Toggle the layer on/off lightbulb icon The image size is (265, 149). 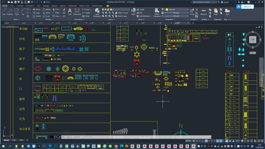point(104,9)
